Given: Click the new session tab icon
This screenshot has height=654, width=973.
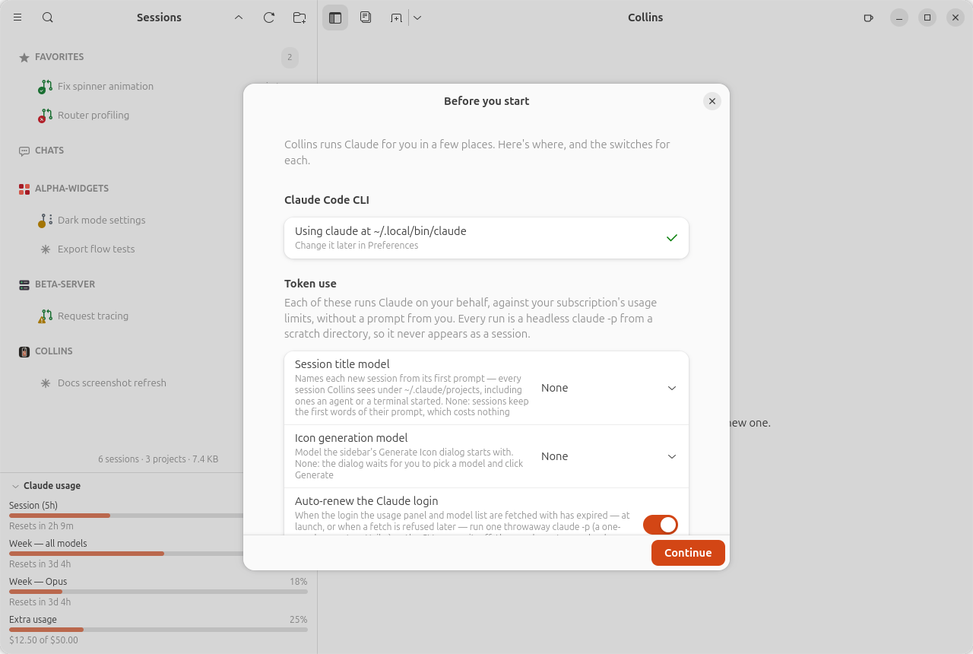Looking at the screenshot, I should (x=396, y=17).
